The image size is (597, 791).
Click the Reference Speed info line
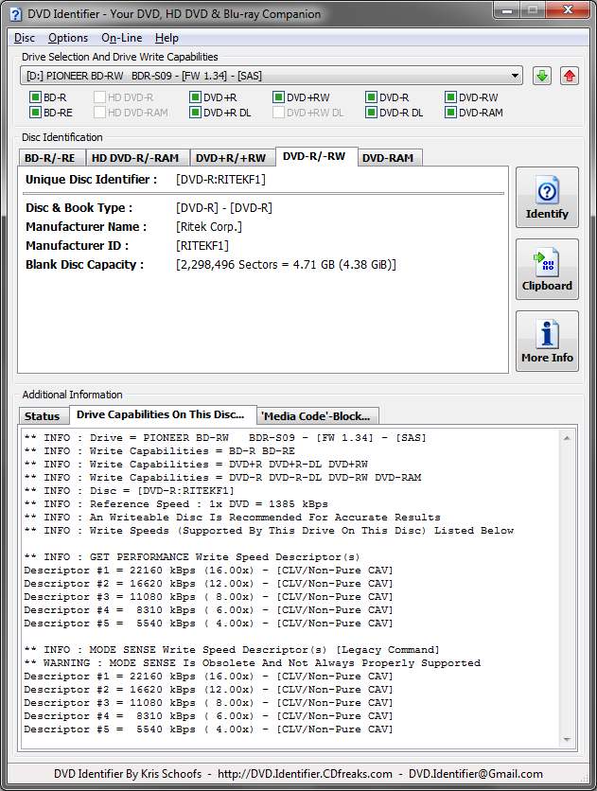coord(176,504)
